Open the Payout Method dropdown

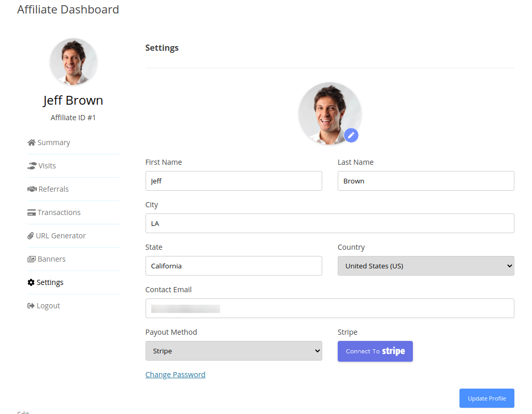point(234,351)
